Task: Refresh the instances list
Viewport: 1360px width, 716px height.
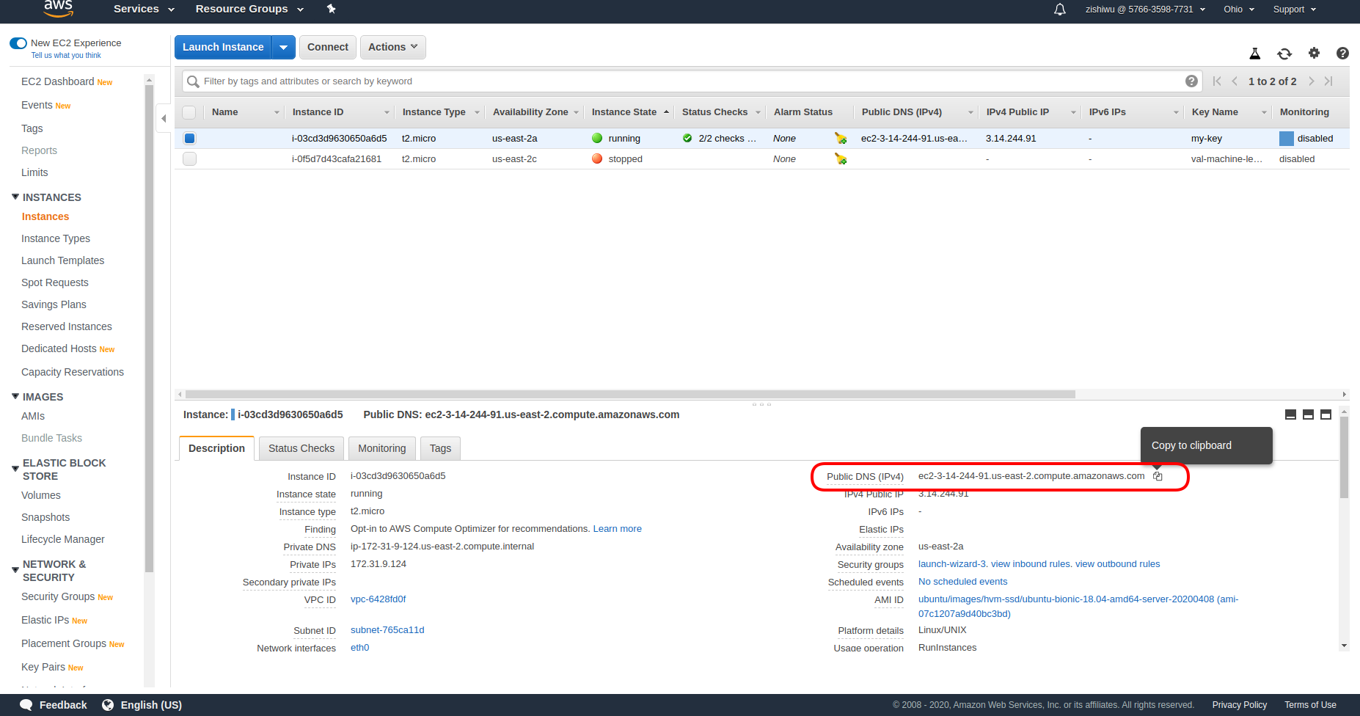Action: (1284, 54)
